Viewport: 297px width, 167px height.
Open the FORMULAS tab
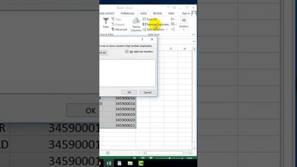[127, 13]
